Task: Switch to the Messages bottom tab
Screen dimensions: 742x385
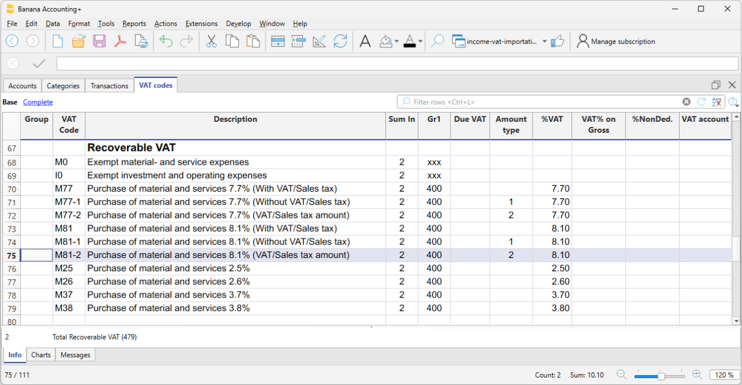Action: pos(76,355)
